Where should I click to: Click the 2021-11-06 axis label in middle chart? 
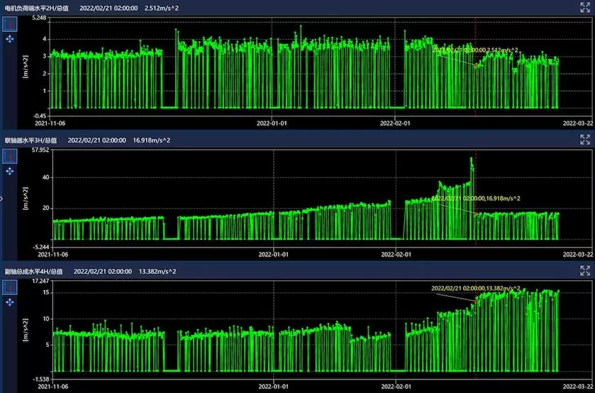[x=53, y=253]
